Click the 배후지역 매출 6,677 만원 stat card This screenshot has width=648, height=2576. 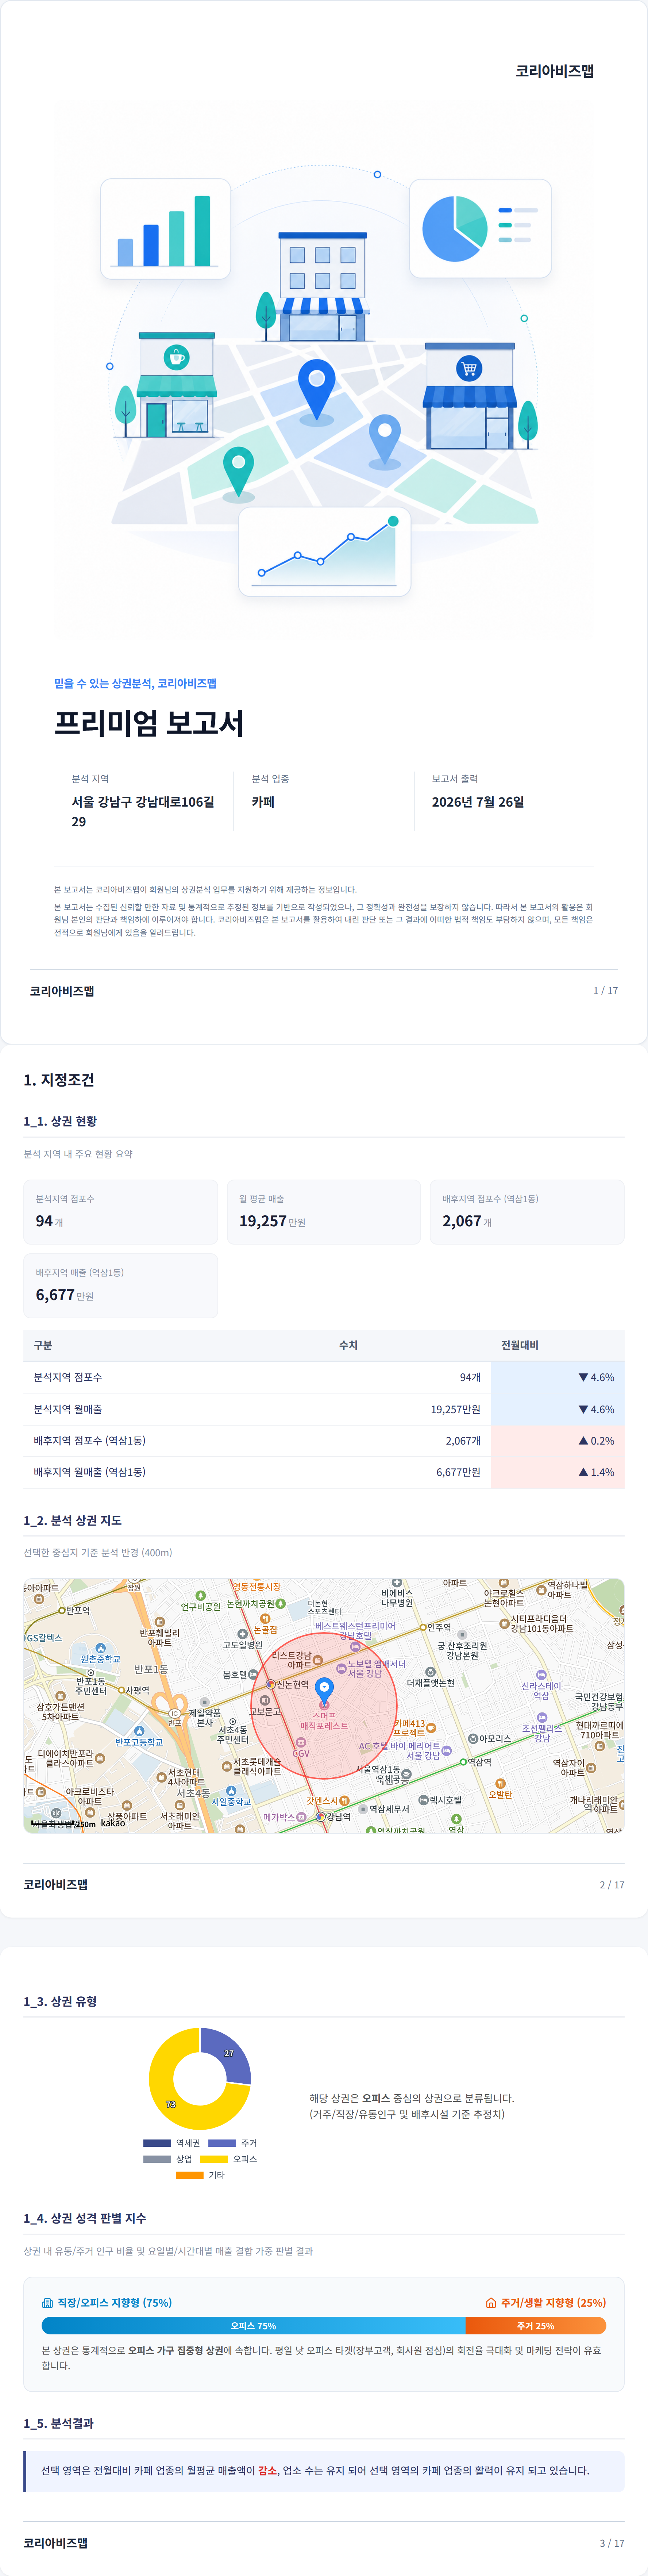(121, 1286)
